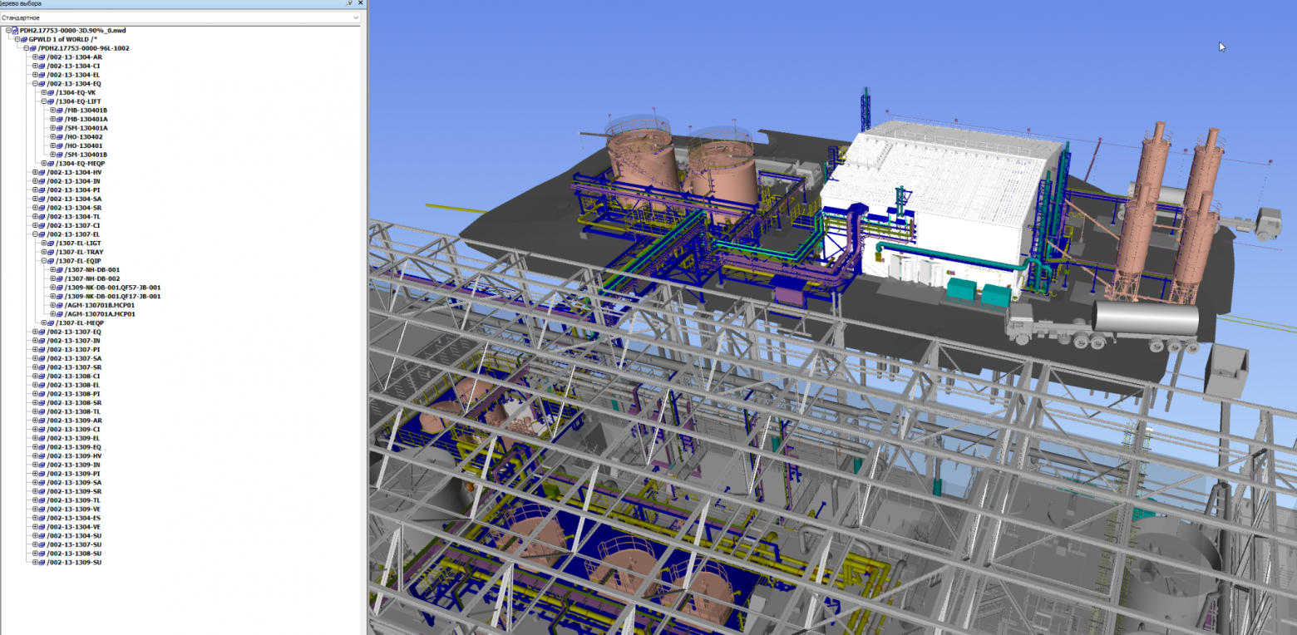Click the icon beside /002-13-1309-HV
The width and height of the screenshot is (1297, 635).
[42, 456]
